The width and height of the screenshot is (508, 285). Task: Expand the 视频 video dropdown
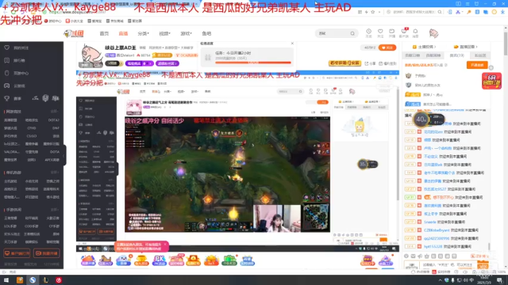coord(164,33)
